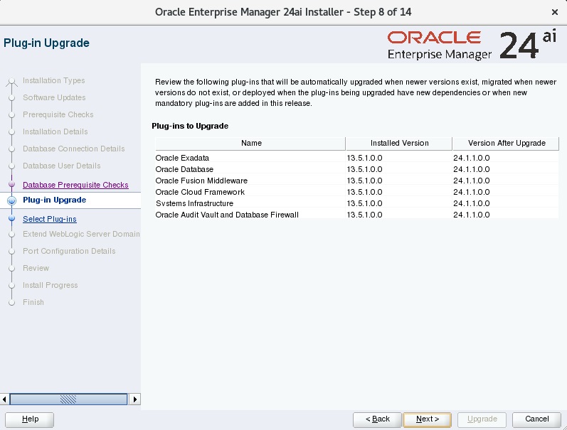
Task: Select the Systems Infrastructure row
Action: point(357,203)
